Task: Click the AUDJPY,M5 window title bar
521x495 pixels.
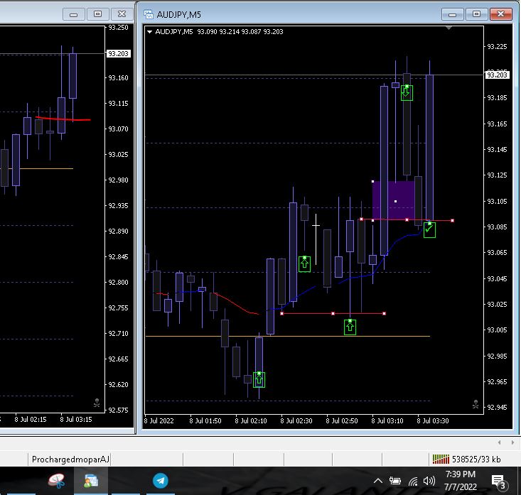Action: click(x=284, y=13)
